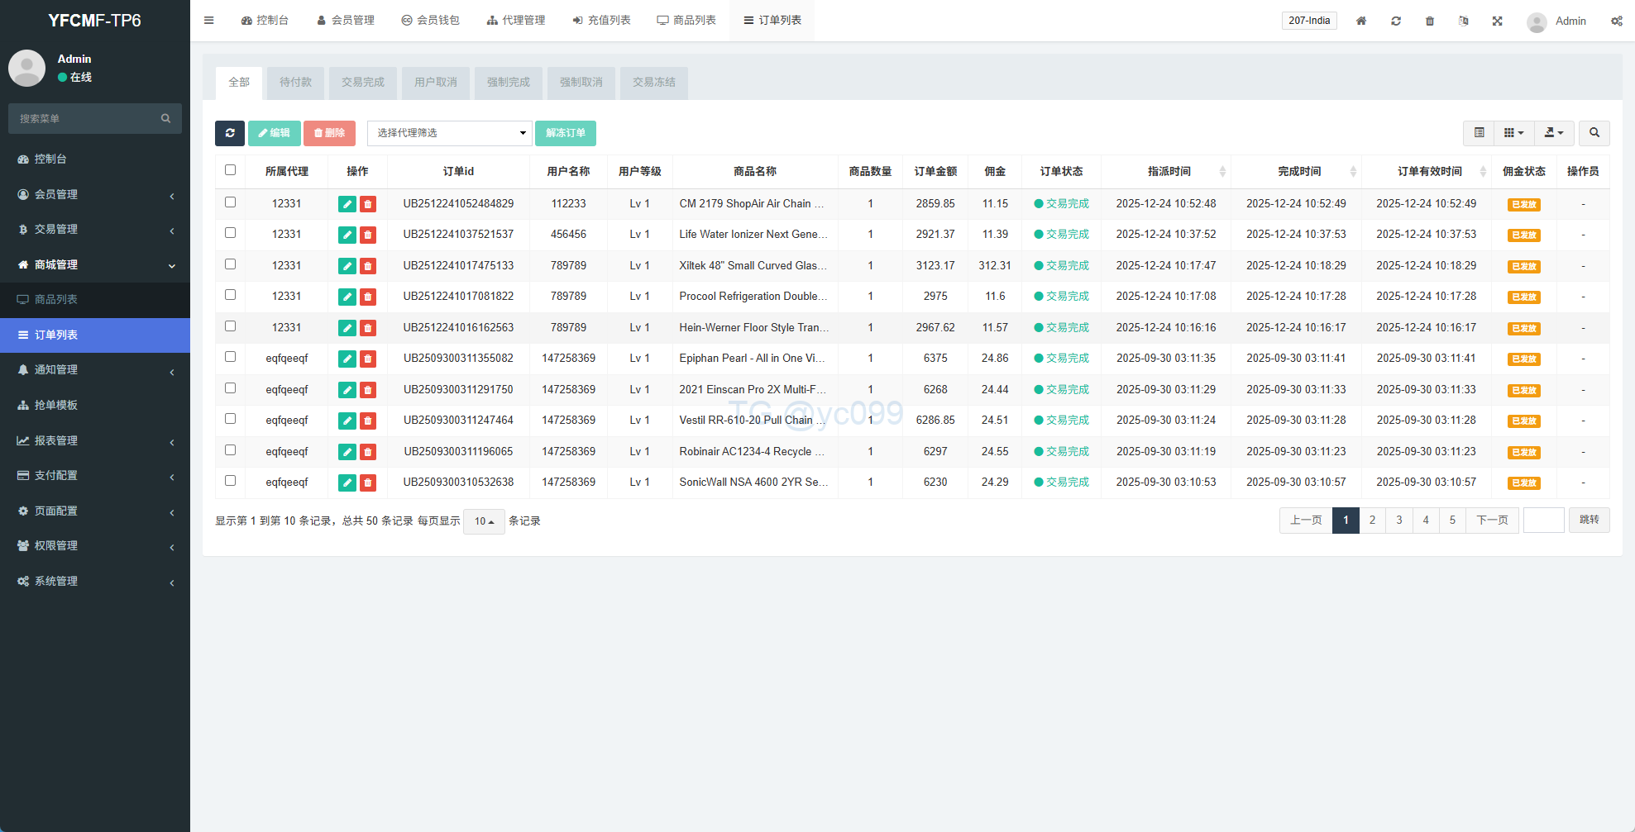Open the table search magnifier icon
This screenshot has width=1635, height=832.
pos(1594,133)
